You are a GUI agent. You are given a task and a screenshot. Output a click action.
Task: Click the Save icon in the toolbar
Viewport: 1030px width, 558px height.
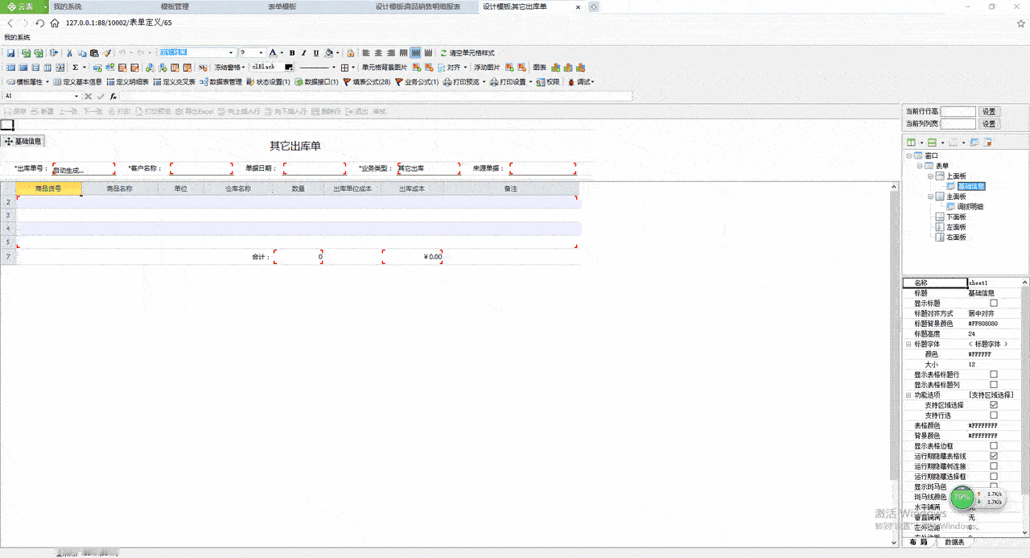point(11,53)
